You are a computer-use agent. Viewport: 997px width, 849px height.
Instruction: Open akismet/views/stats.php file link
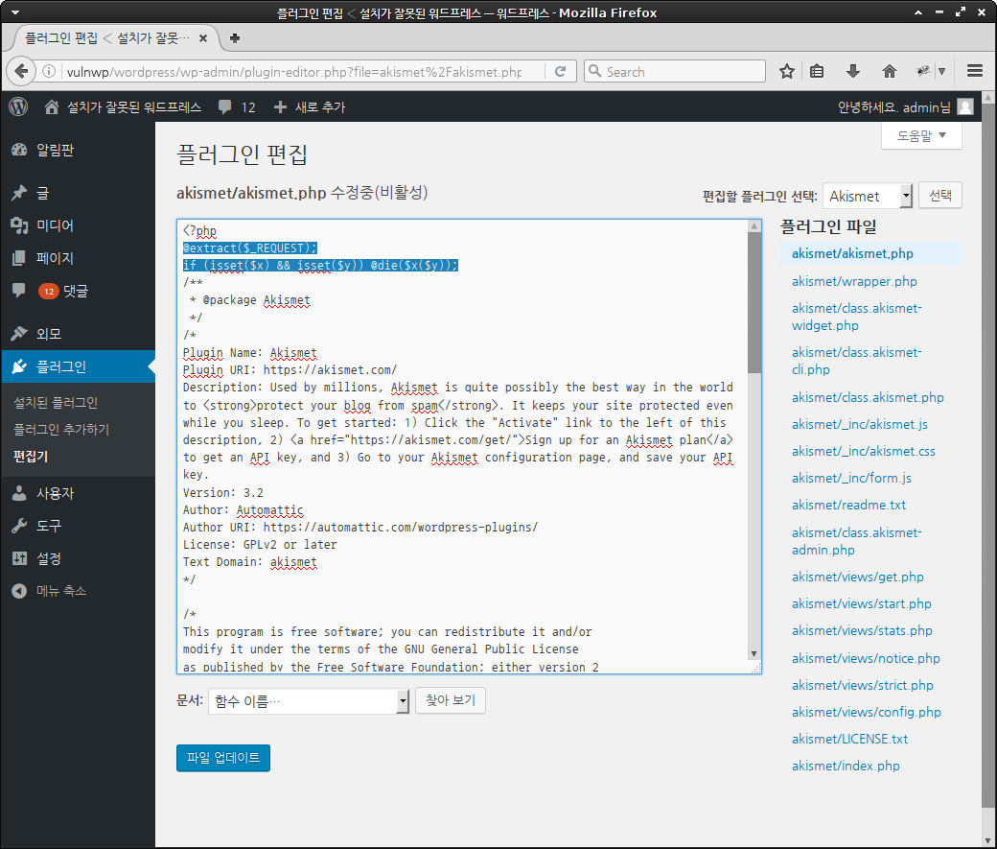pos(862,630)
